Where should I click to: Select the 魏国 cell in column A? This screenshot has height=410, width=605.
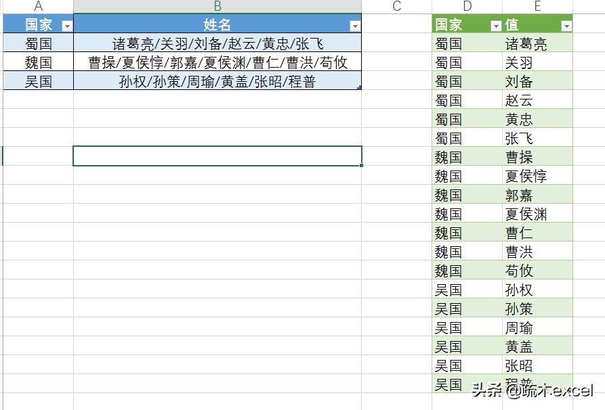38,58
